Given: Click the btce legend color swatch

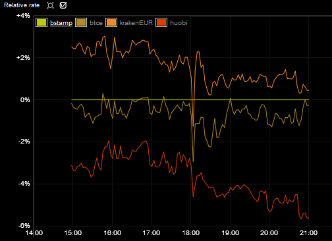Looking at the screenshot, I should [81, 22].
